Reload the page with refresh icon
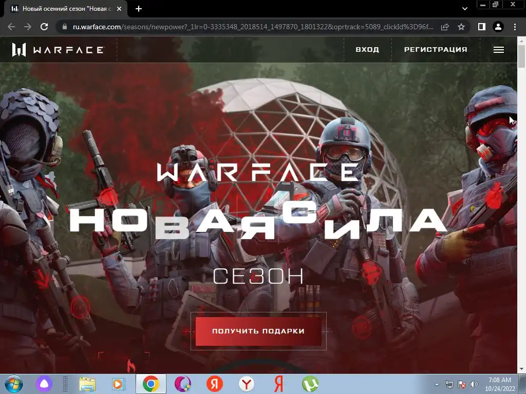The image size is (526, 394). [44, 27]
